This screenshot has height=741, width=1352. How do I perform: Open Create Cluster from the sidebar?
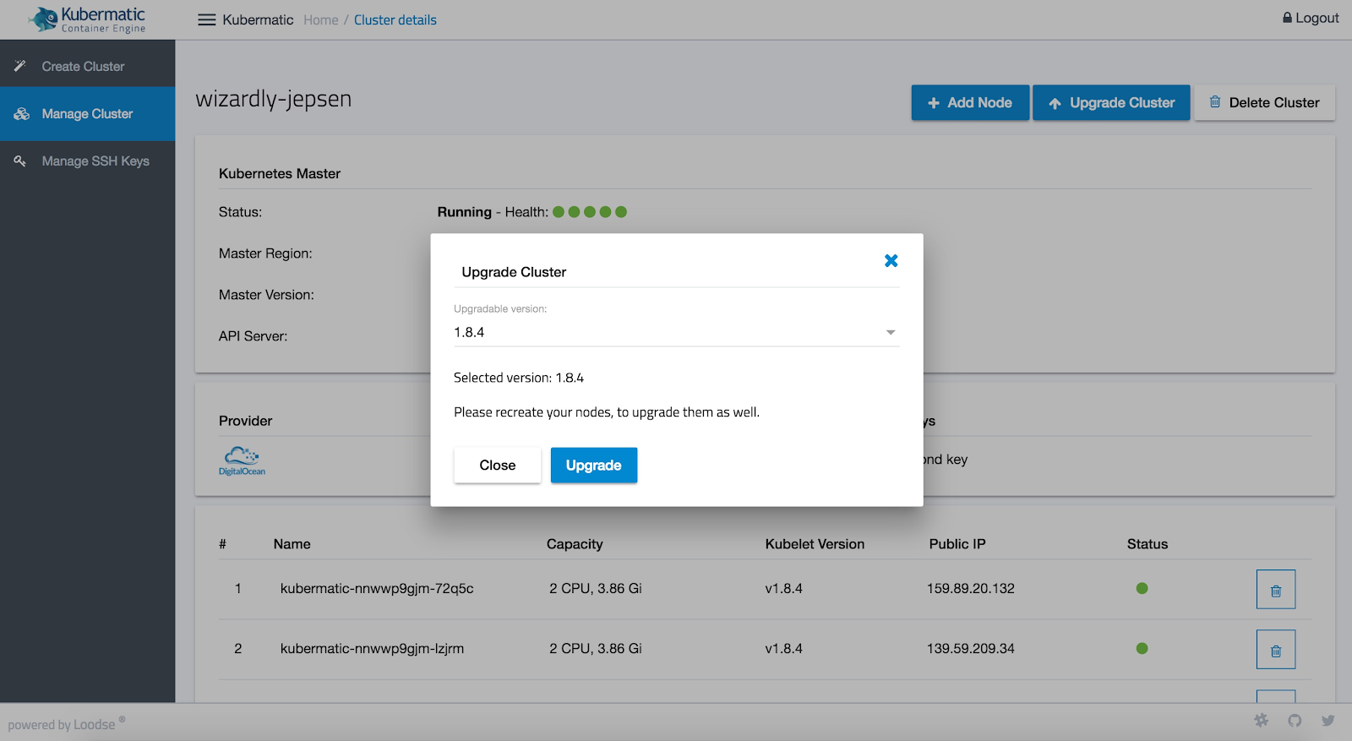coord(83,67)
